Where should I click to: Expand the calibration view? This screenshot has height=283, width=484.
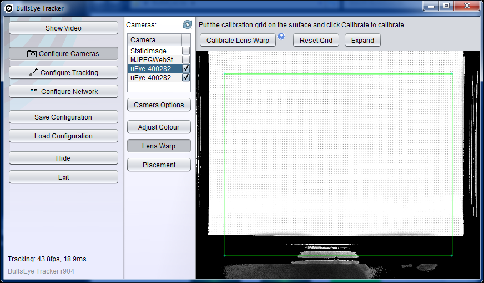click(362, 41)
